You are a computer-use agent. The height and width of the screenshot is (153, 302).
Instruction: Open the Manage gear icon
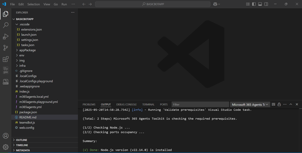(x=5, y=147)
